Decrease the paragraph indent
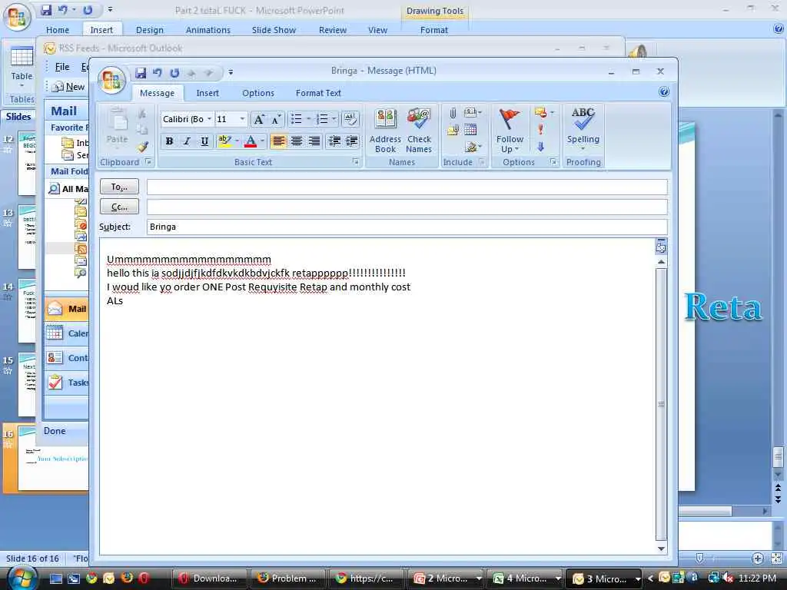Image resolution: width=787 pixels, height=590 pixels. pyautogui.click(x=334, y=141)
